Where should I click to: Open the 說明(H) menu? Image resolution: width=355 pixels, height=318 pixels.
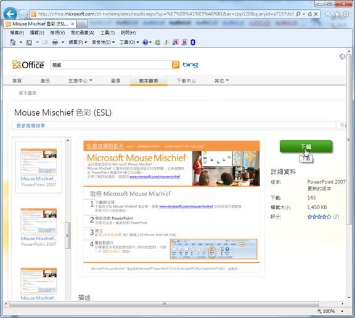click(x=128, y=33)
